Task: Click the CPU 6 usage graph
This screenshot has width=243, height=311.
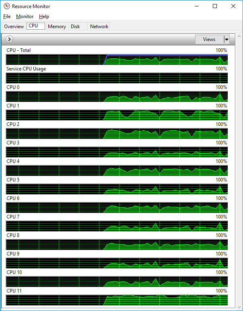Action: [117, 208]
